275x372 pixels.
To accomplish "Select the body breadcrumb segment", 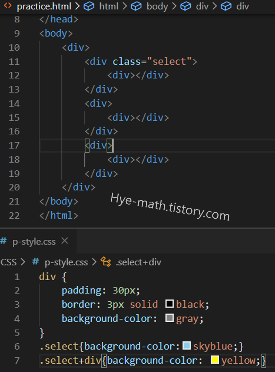I will (x=157, y=6).
